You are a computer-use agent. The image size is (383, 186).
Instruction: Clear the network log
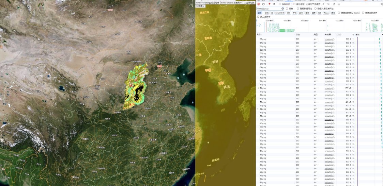click(263, 4)
